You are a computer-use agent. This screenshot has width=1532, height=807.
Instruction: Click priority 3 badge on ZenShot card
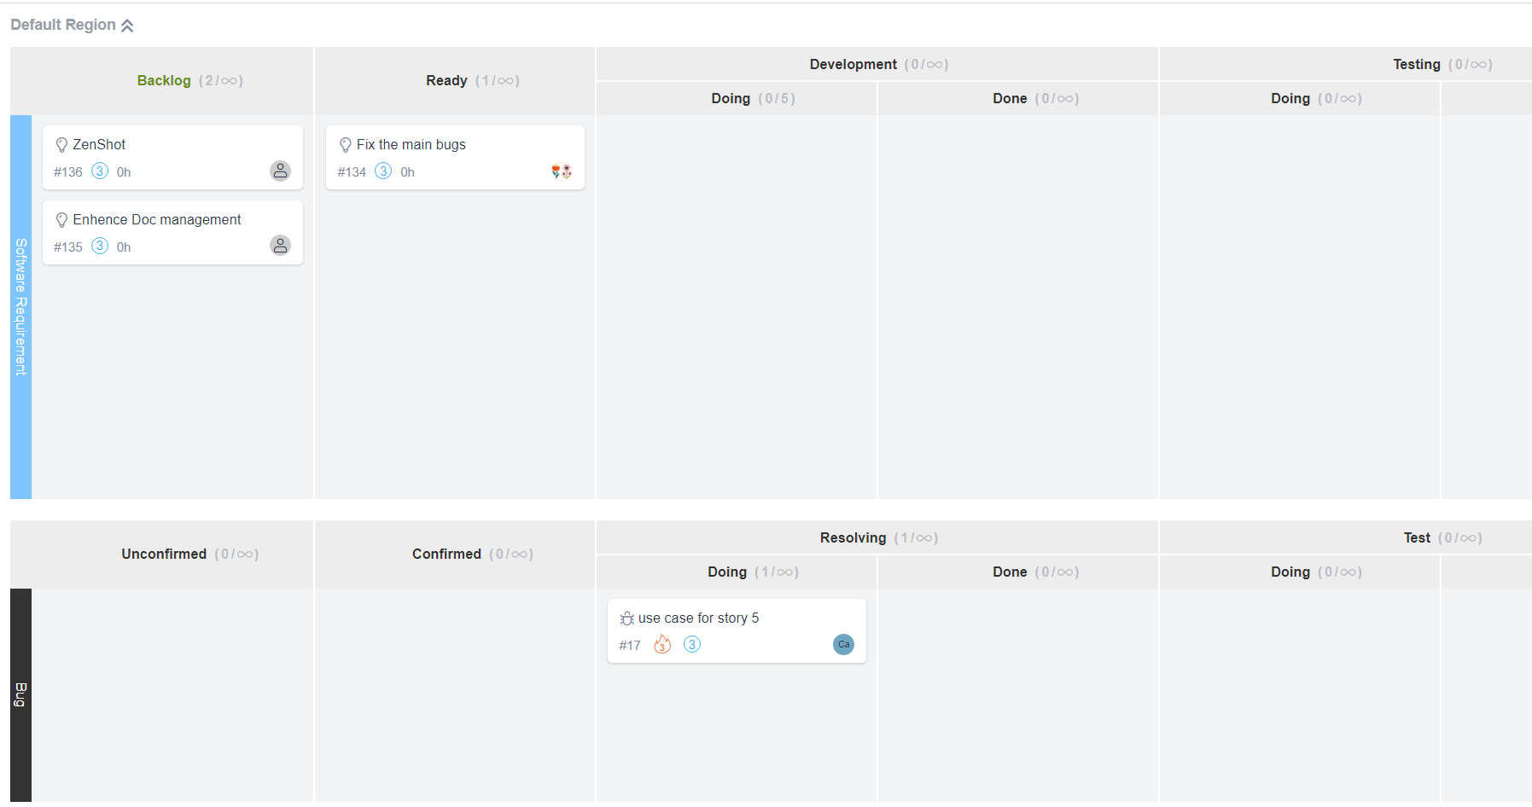coord(100,171)
